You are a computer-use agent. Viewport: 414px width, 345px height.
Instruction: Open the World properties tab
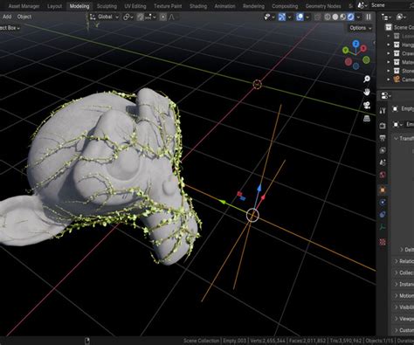point(383,175)
